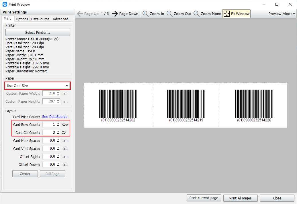
Task: Increase Card Vert Space with up arrow
Action: pos(58,147)
